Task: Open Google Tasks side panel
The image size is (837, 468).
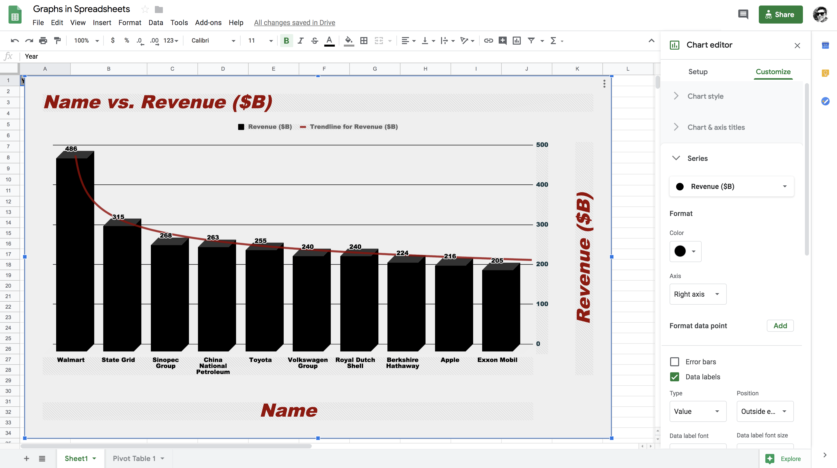Action: (825, 101)
